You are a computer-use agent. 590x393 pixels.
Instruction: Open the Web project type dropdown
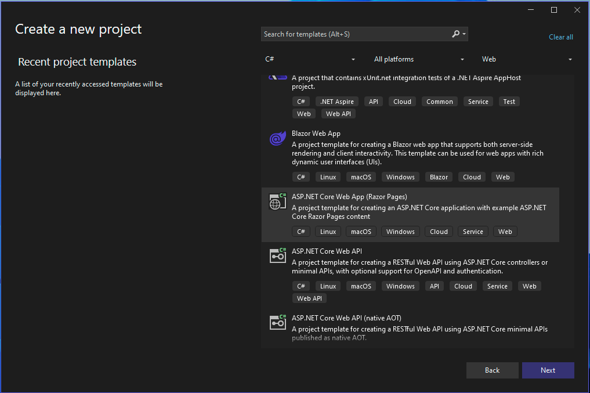click(x=527, y=59)
